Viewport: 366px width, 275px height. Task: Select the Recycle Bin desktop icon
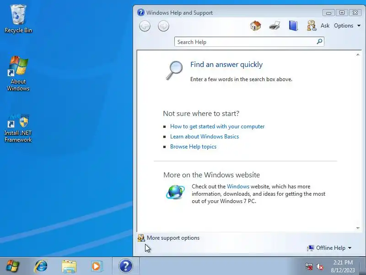18,19
